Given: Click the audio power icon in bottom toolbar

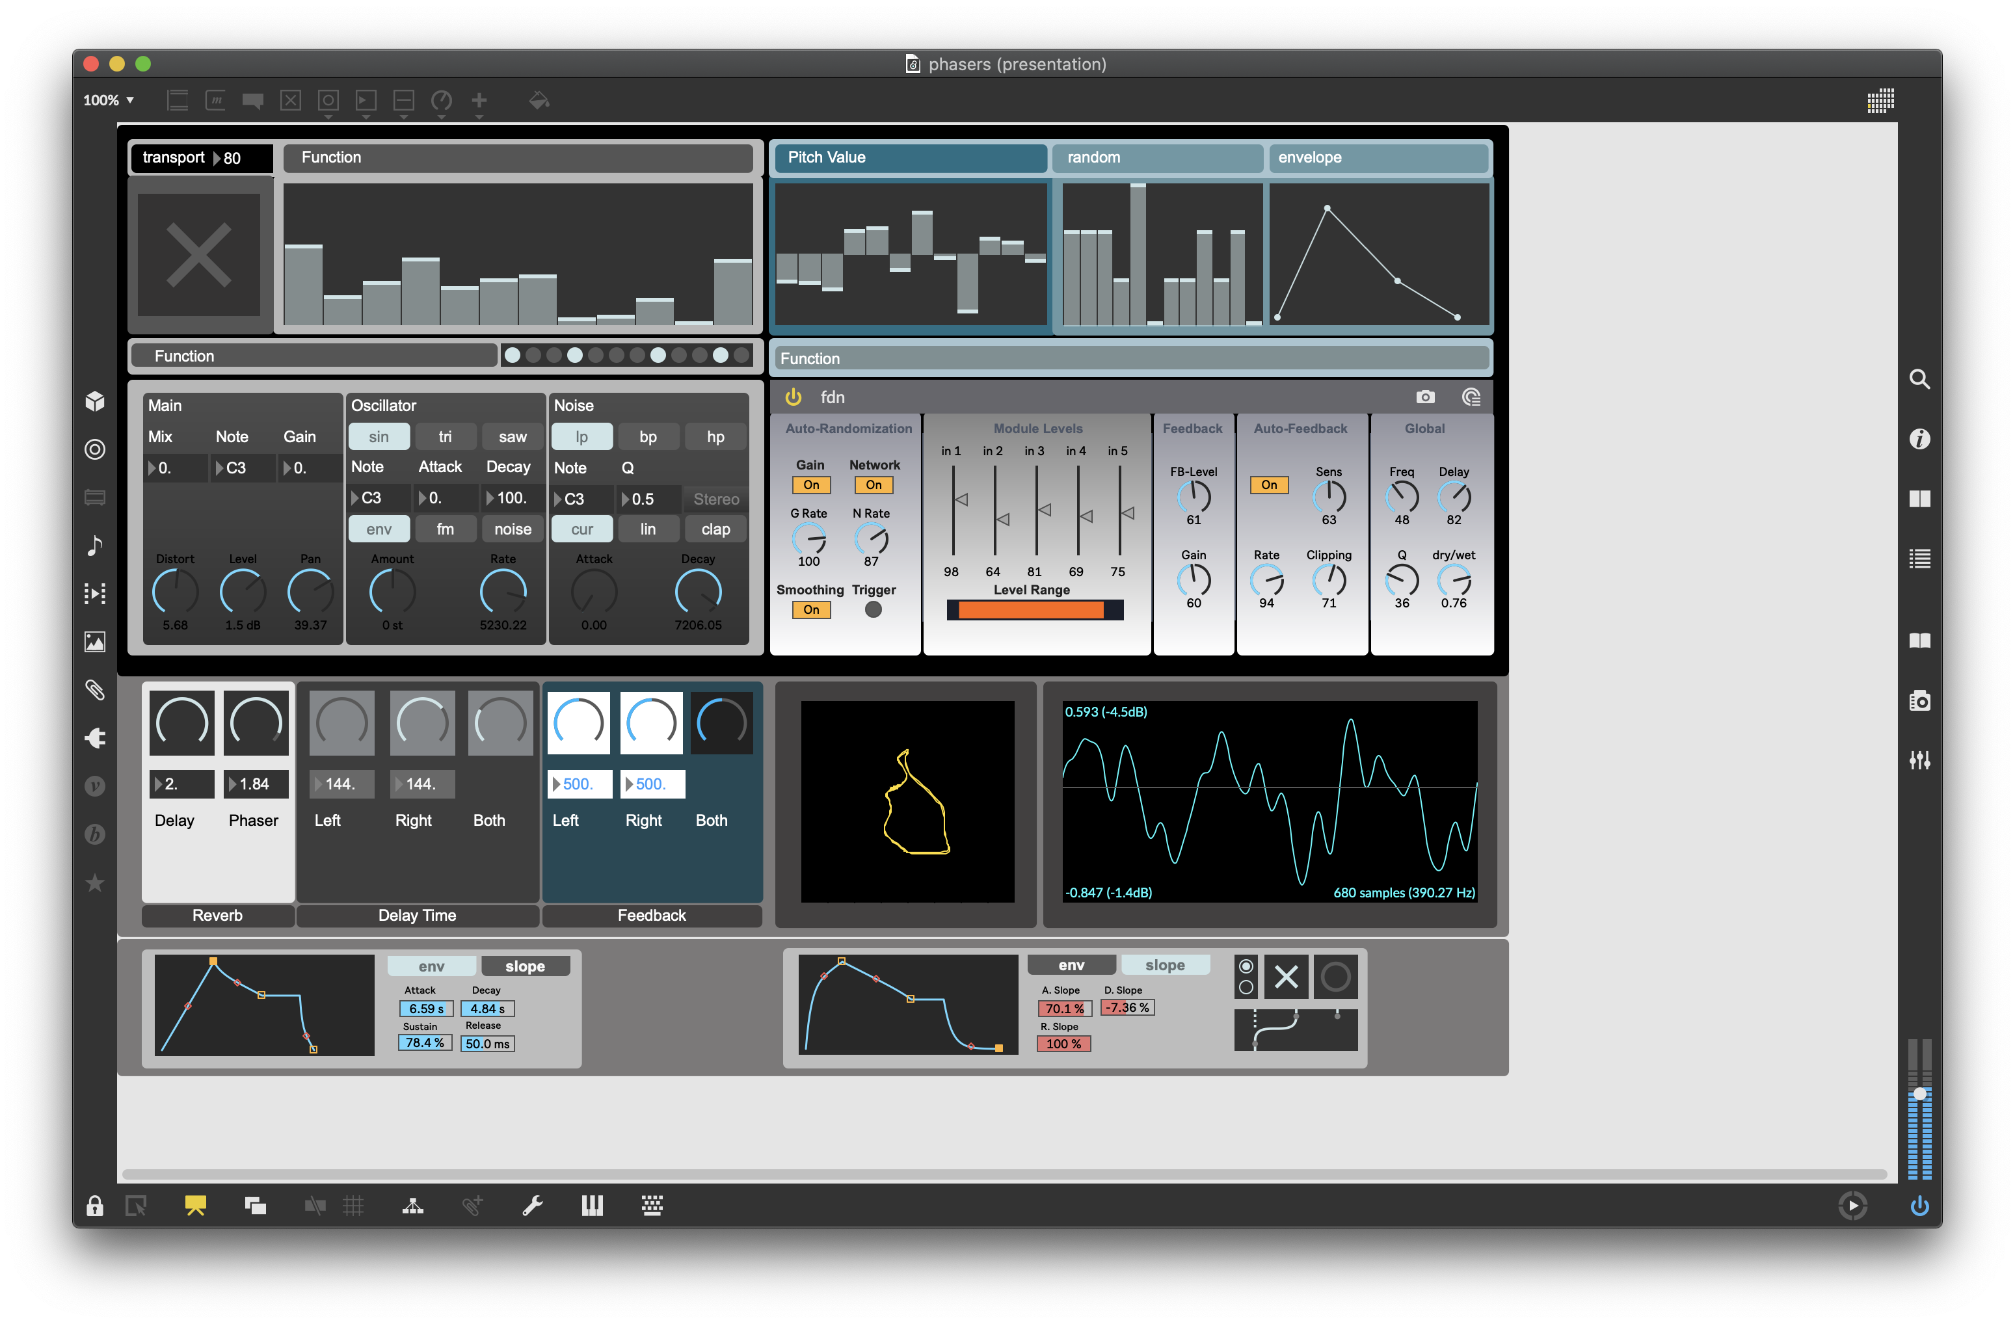Looking at the screenshot, I should pyautogui.click(x=1919, y=1206).
